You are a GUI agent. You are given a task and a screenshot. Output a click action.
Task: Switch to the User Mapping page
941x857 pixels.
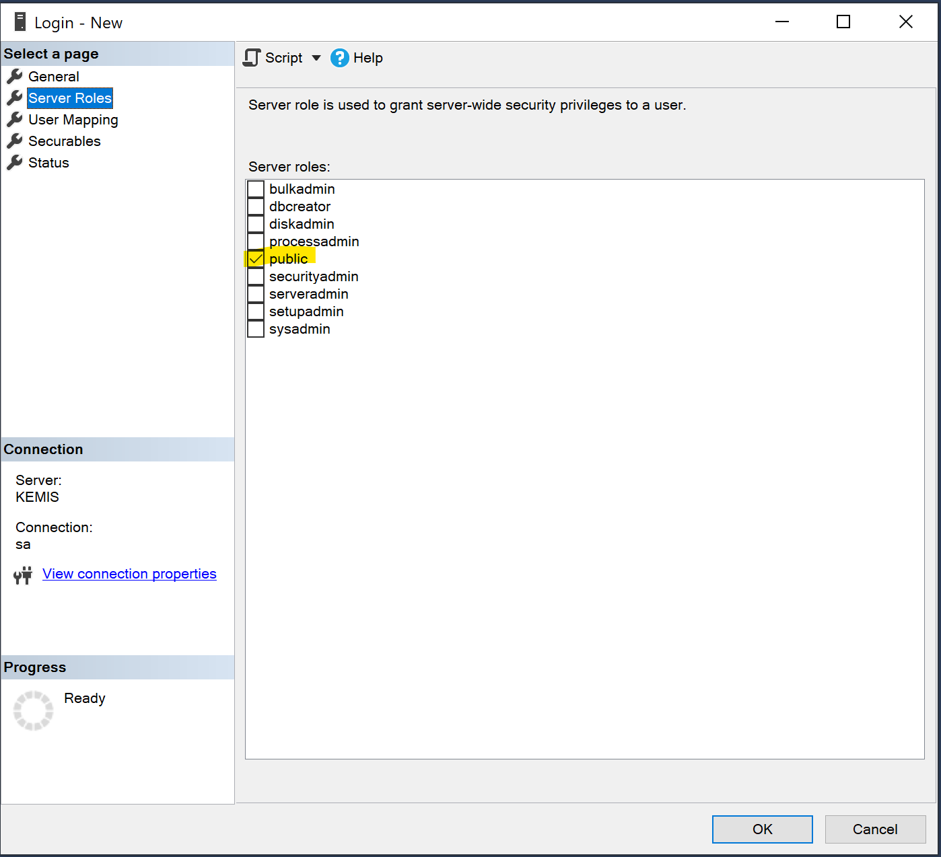(x=73, y=120)
